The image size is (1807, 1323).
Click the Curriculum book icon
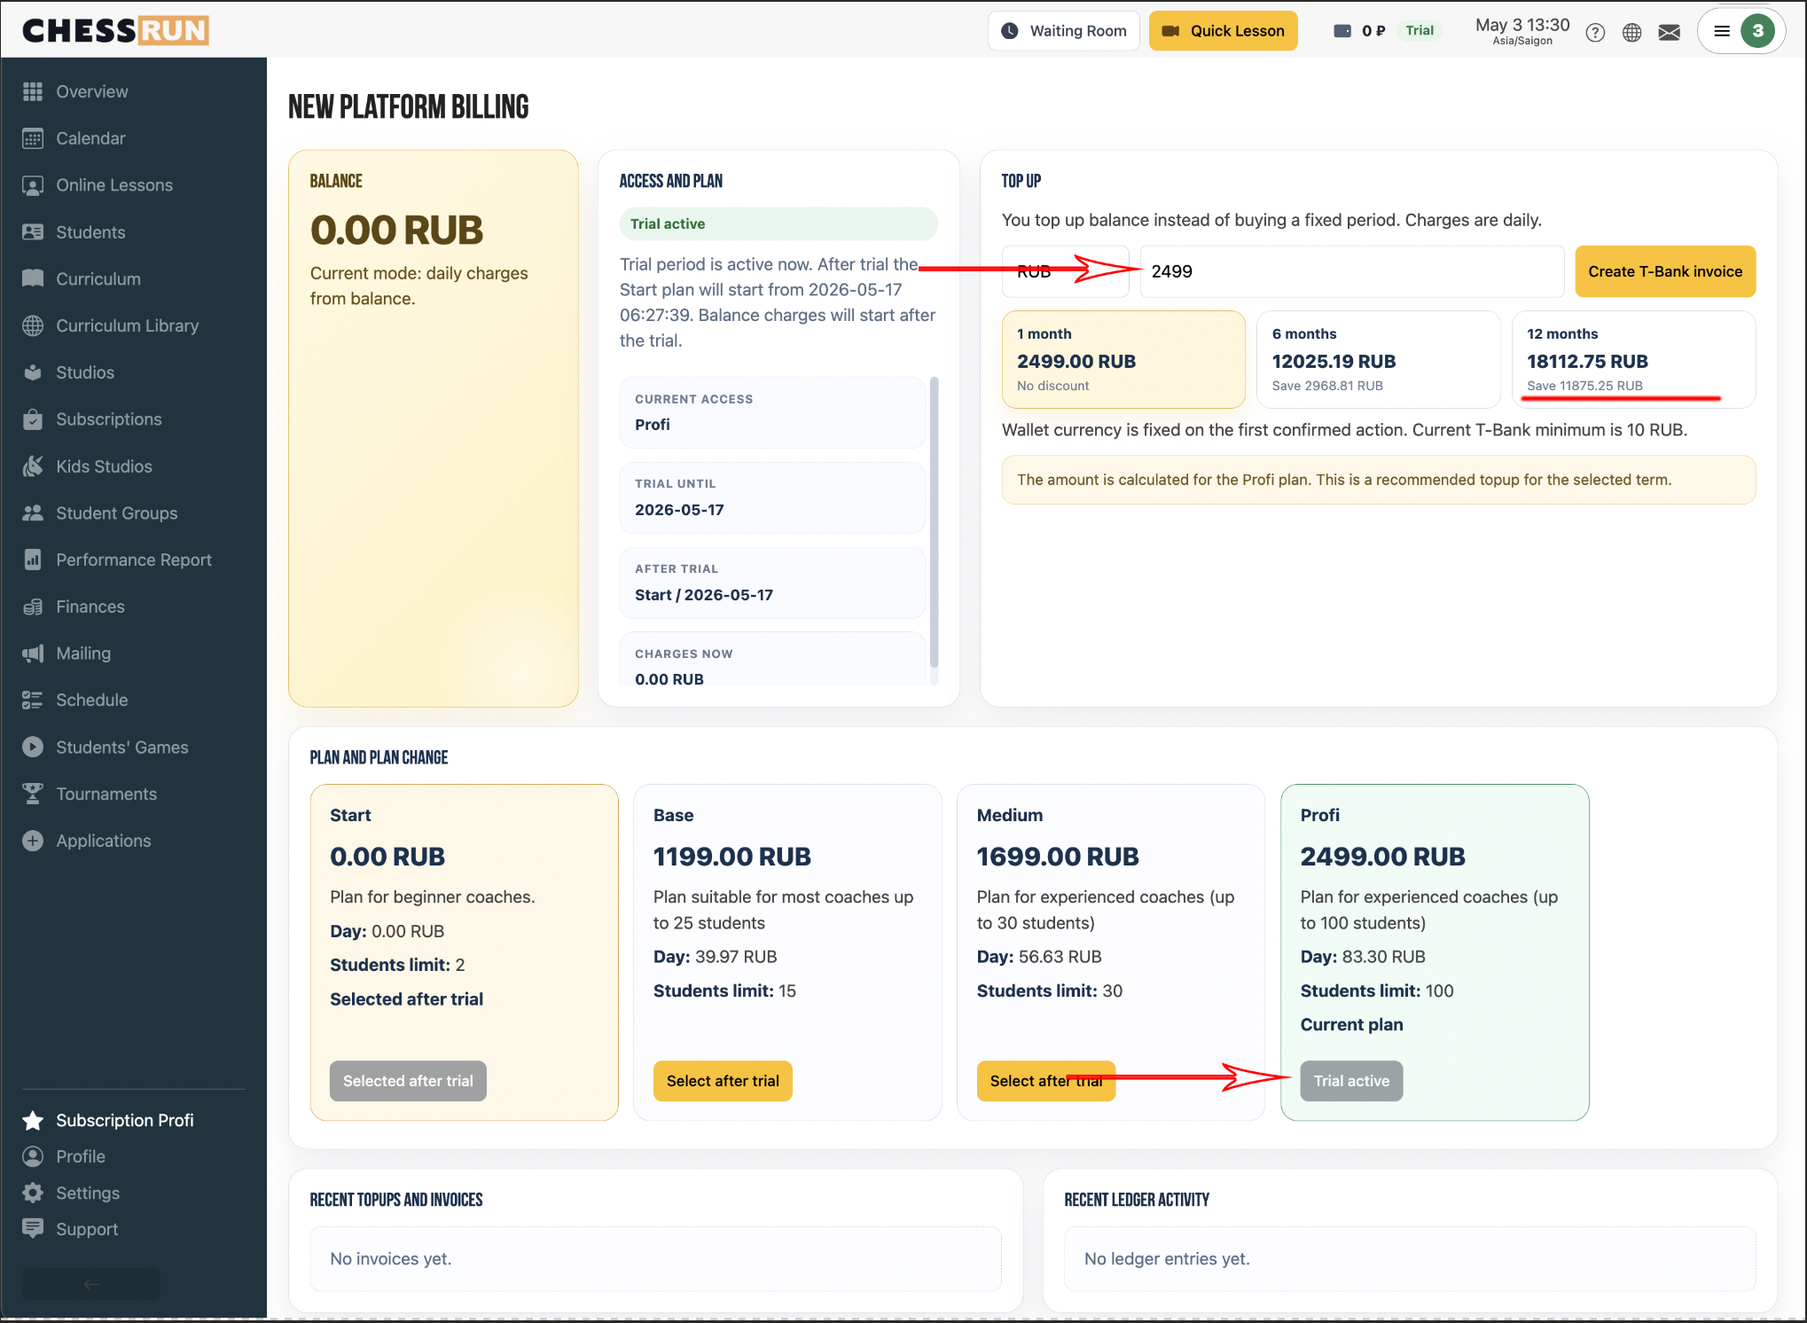click(x=33, y=278)
